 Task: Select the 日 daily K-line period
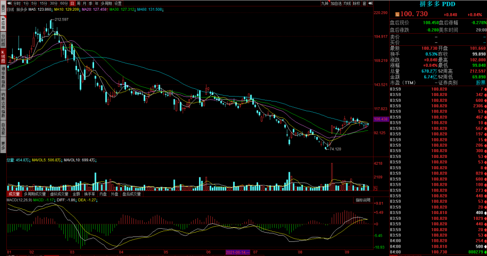click(72, 3)
